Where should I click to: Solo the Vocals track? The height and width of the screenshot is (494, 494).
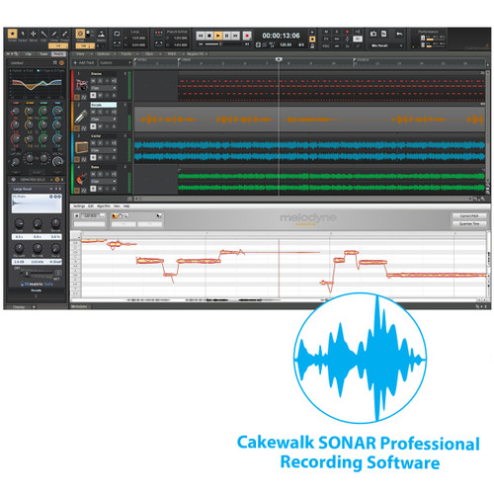click(x=100, y=112)
